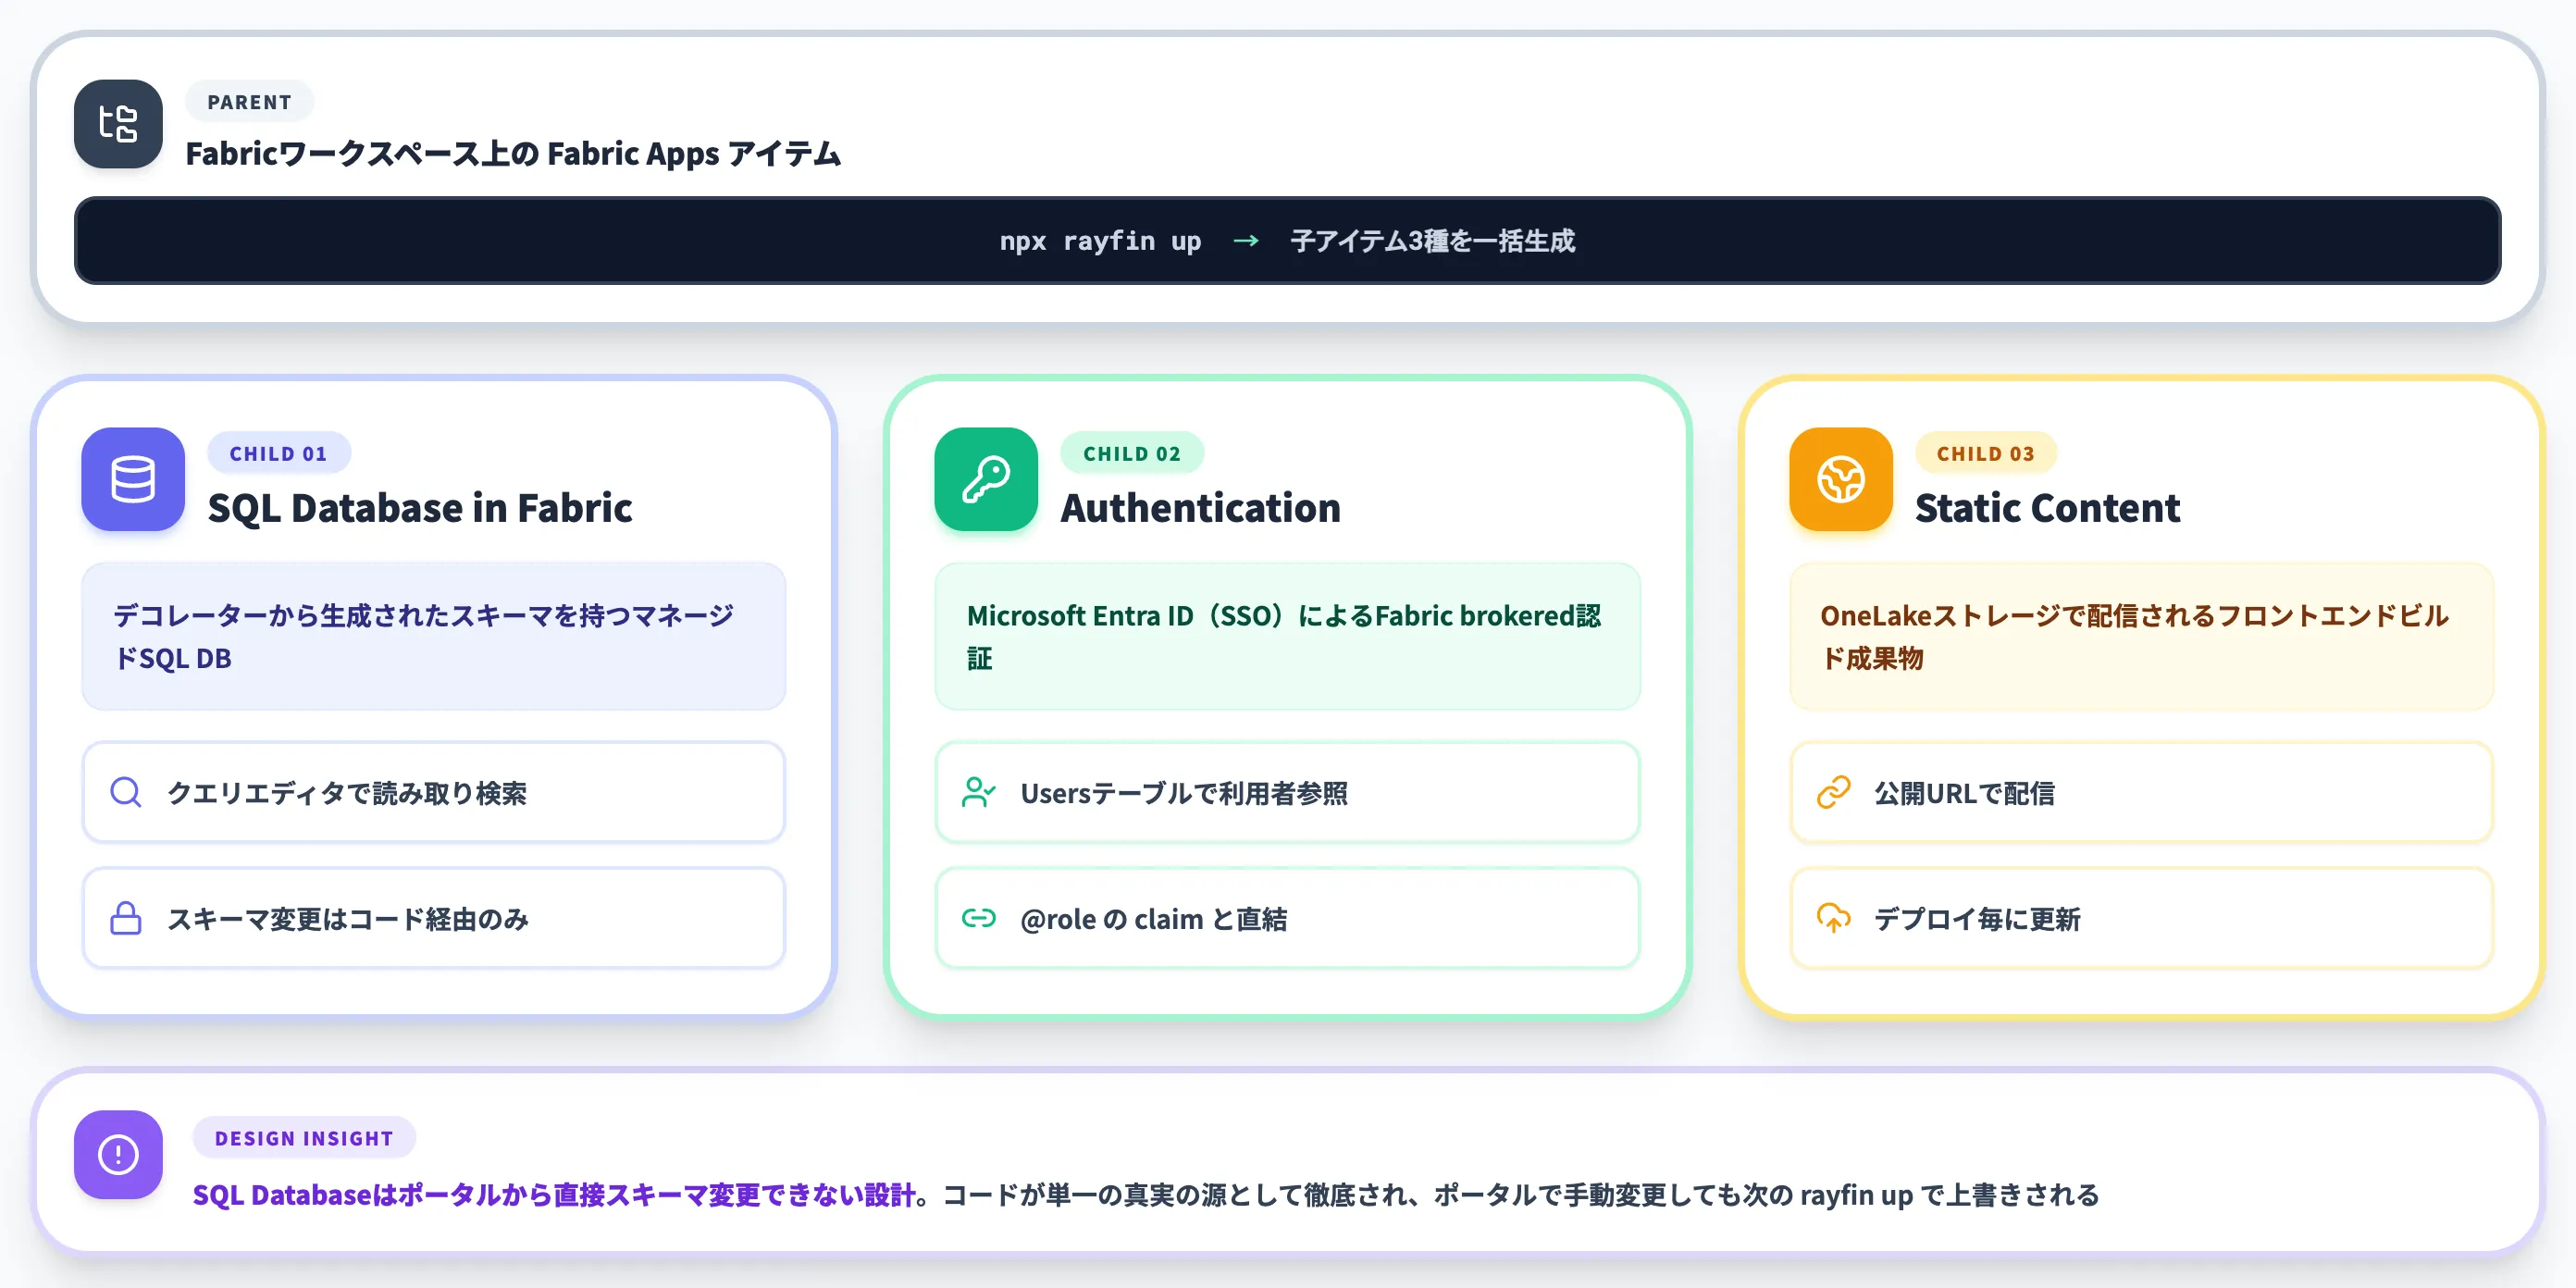Click the link icon beside @role claim
The image size is (2576, 1288).
click(979, 918)
